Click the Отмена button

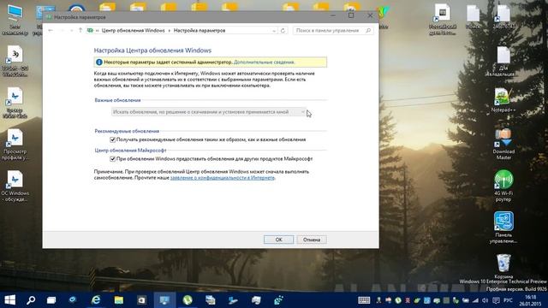312,240
